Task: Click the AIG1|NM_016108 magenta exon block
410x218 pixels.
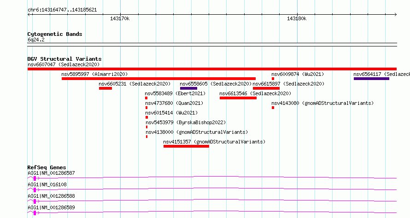Action: coord(35,190)
